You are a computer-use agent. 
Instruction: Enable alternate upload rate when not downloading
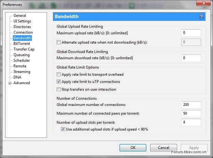coord(59,42)
